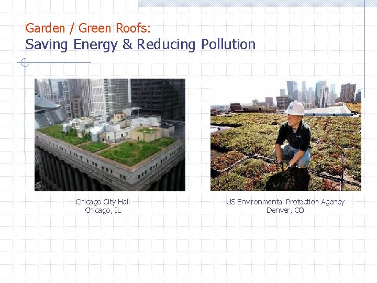Click the 'Garden / Green Roofs:' heading

coord(88,28)
